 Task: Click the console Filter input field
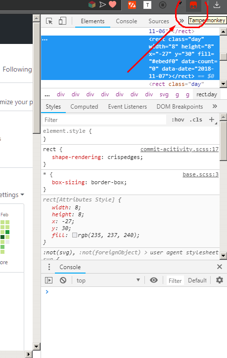point(175,280)
